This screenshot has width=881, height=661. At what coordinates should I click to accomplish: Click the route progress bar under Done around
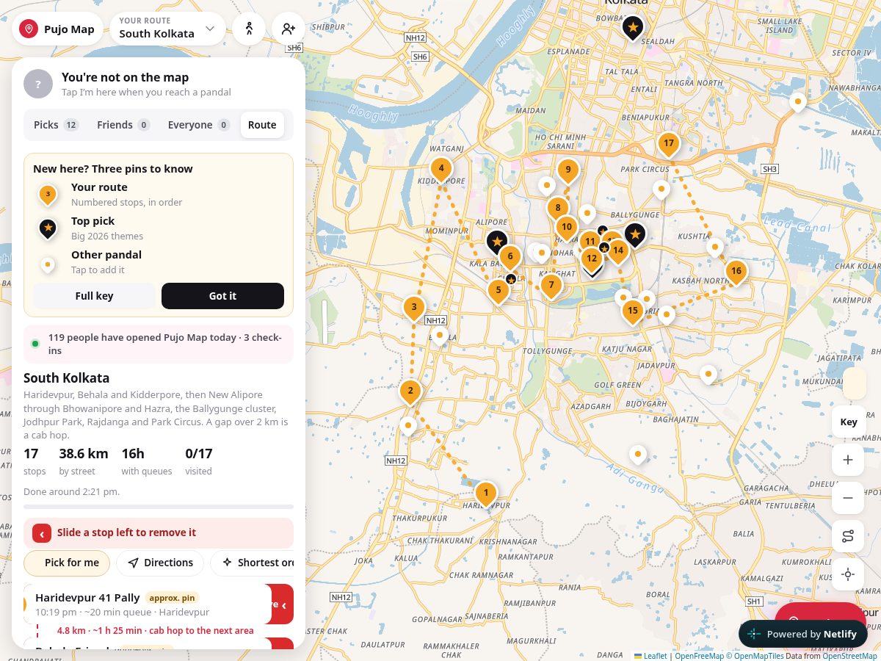[159, 507]
